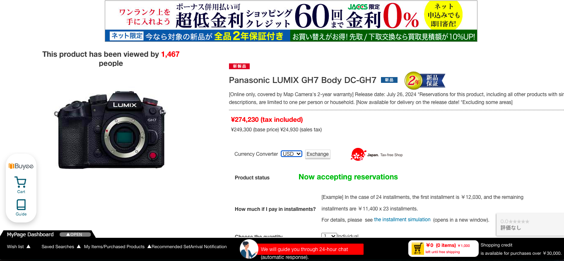Click the JACCS 0% interest credit banner
This screenshot has height=261, width=564.
(x=291, y=21)
